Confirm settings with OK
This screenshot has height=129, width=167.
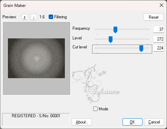point(132,122)
